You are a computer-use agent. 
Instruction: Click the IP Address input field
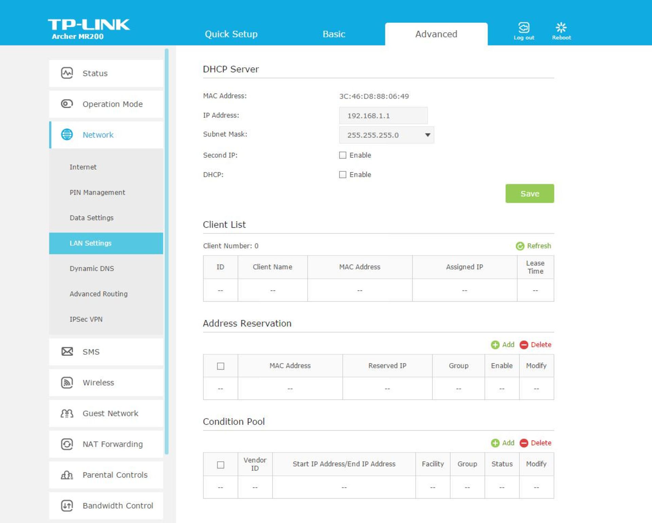(x=383, y=116)
